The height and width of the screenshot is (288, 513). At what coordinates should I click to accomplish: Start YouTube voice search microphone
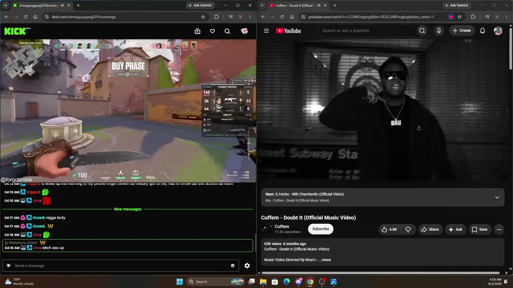(x=439, y=30)
